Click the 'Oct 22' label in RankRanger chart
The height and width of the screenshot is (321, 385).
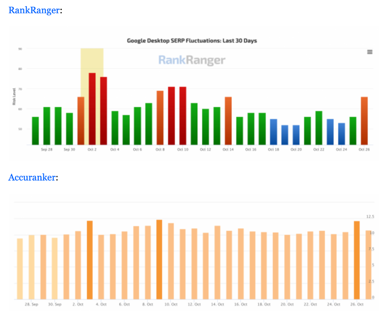pyautogui.click(x=319, y=149)
